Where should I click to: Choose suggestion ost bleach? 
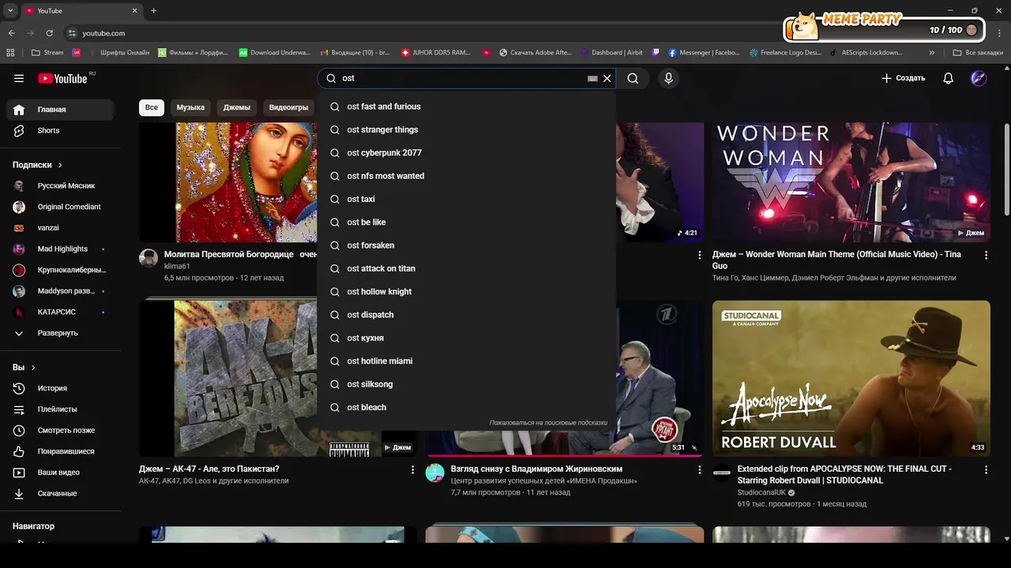(466, 407)
